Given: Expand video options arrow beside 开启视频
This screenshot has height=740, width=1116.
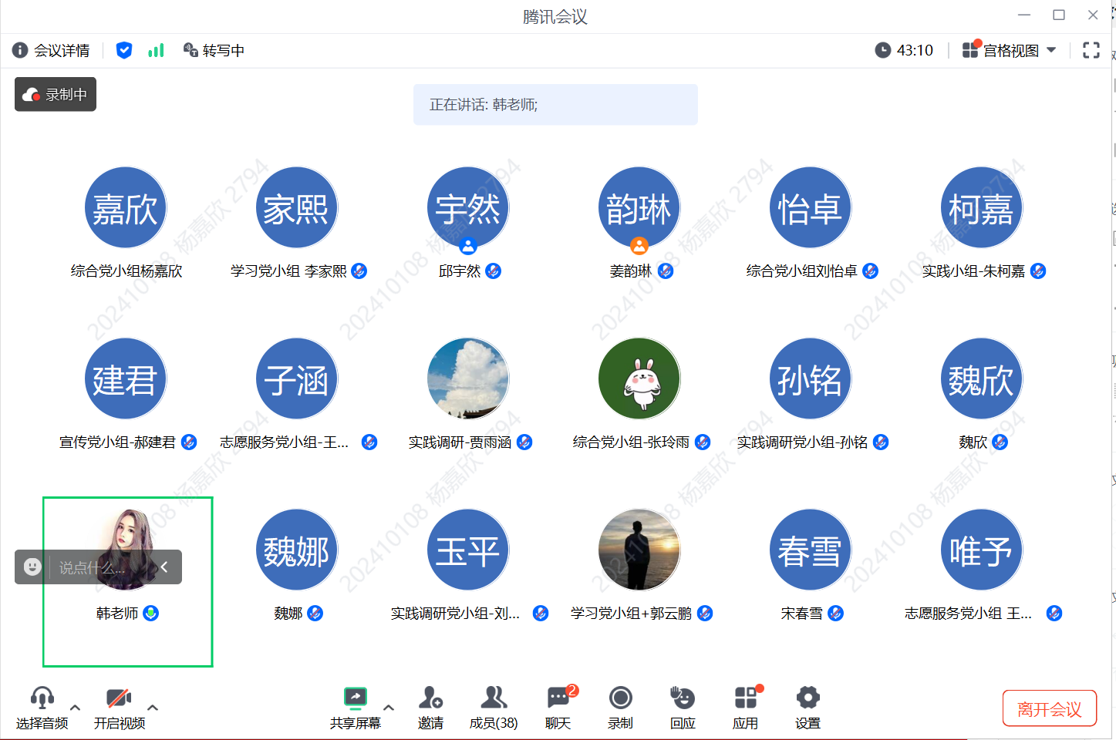Looking at the screenshot, I should coord(153,707).
